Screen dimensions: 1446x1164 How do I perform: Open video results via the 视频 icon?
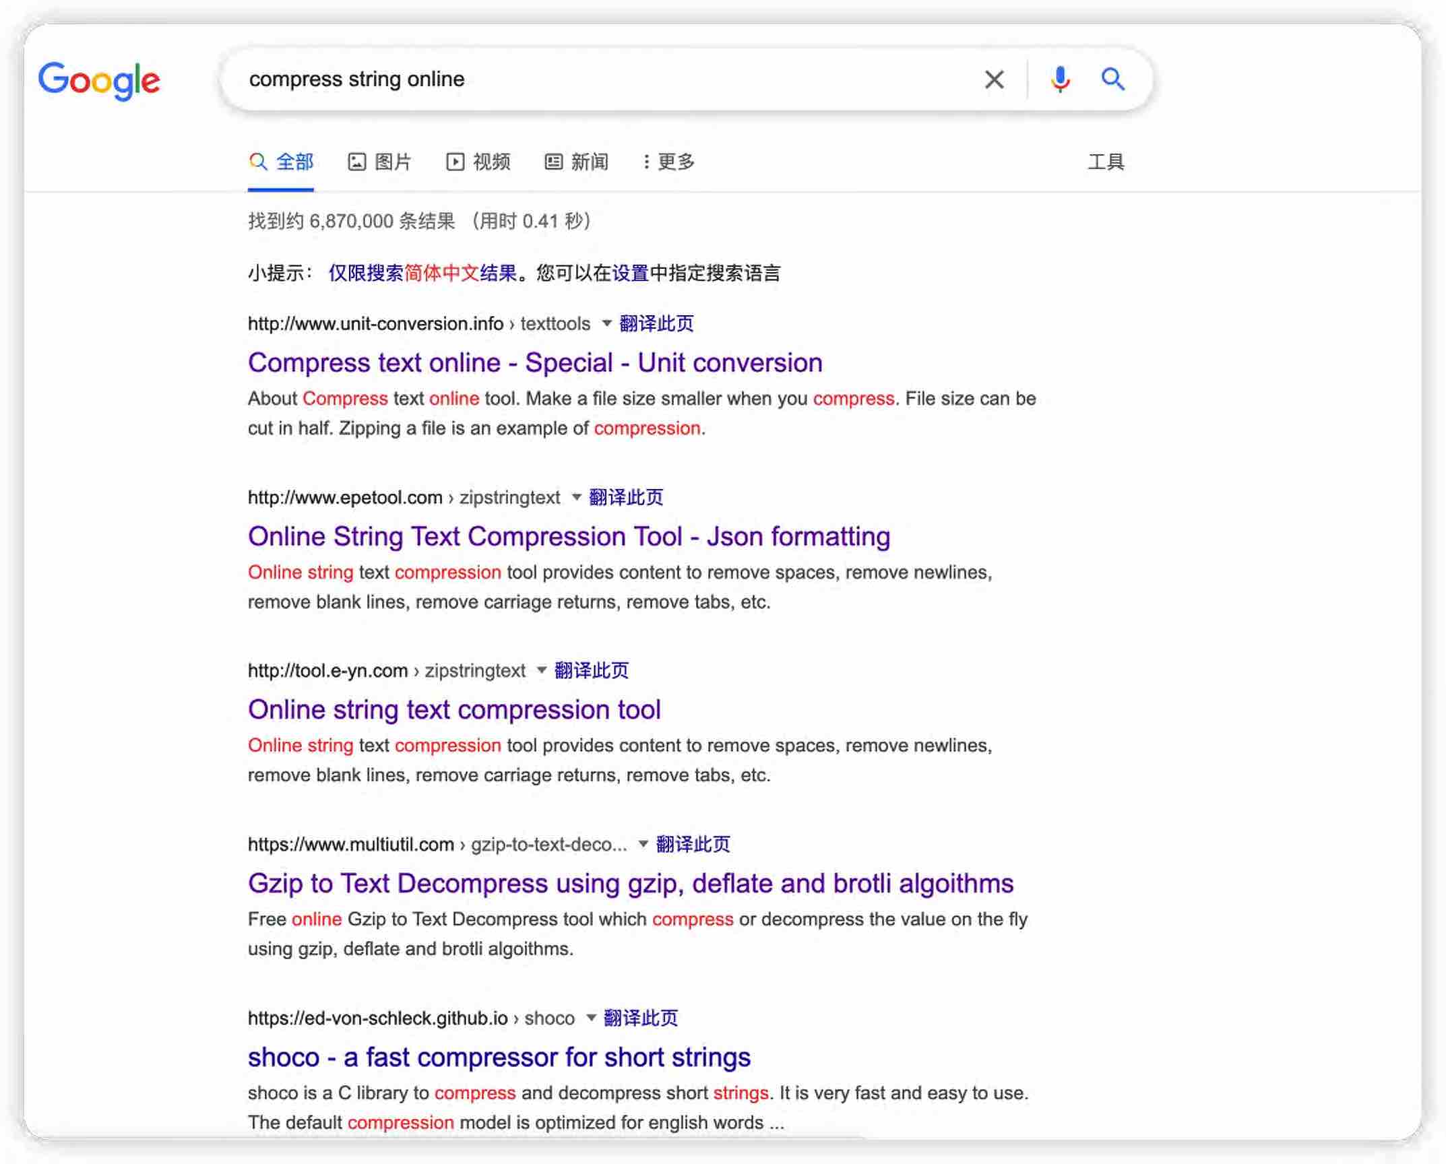coord(456,162)
